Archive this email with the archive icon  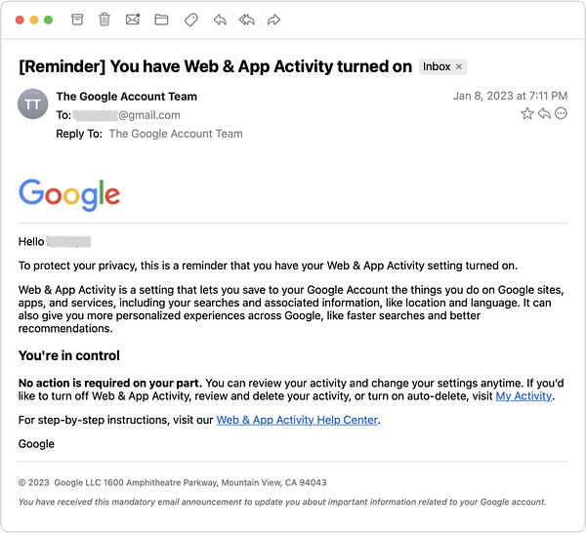(77, 20)
